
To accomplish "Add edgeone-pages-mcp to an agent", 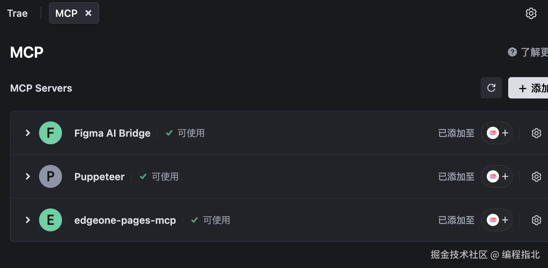I will [497, 220].
